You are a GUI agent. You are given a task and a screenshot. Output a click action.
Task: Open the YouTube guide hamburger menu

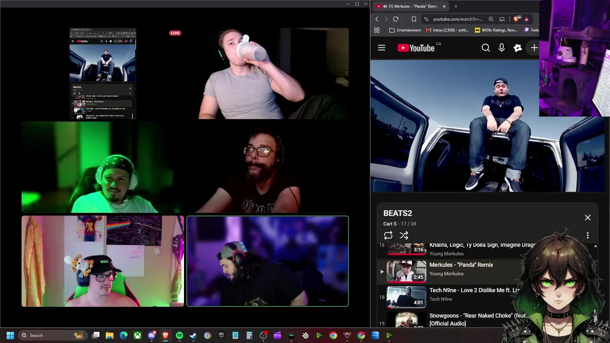click(381, 48)
